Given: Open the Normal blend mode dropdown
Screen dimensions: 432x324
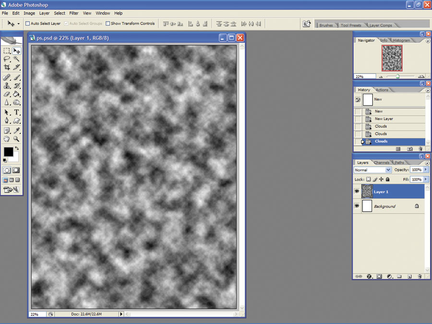Looking at the screenshot, I should pyautogui.click(x=372, y=170).
